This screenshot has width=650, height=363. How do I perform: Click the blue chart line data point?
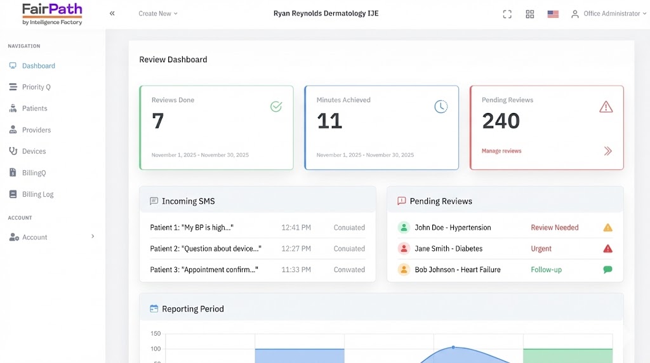pyautogui.click(x=453, y=347)
